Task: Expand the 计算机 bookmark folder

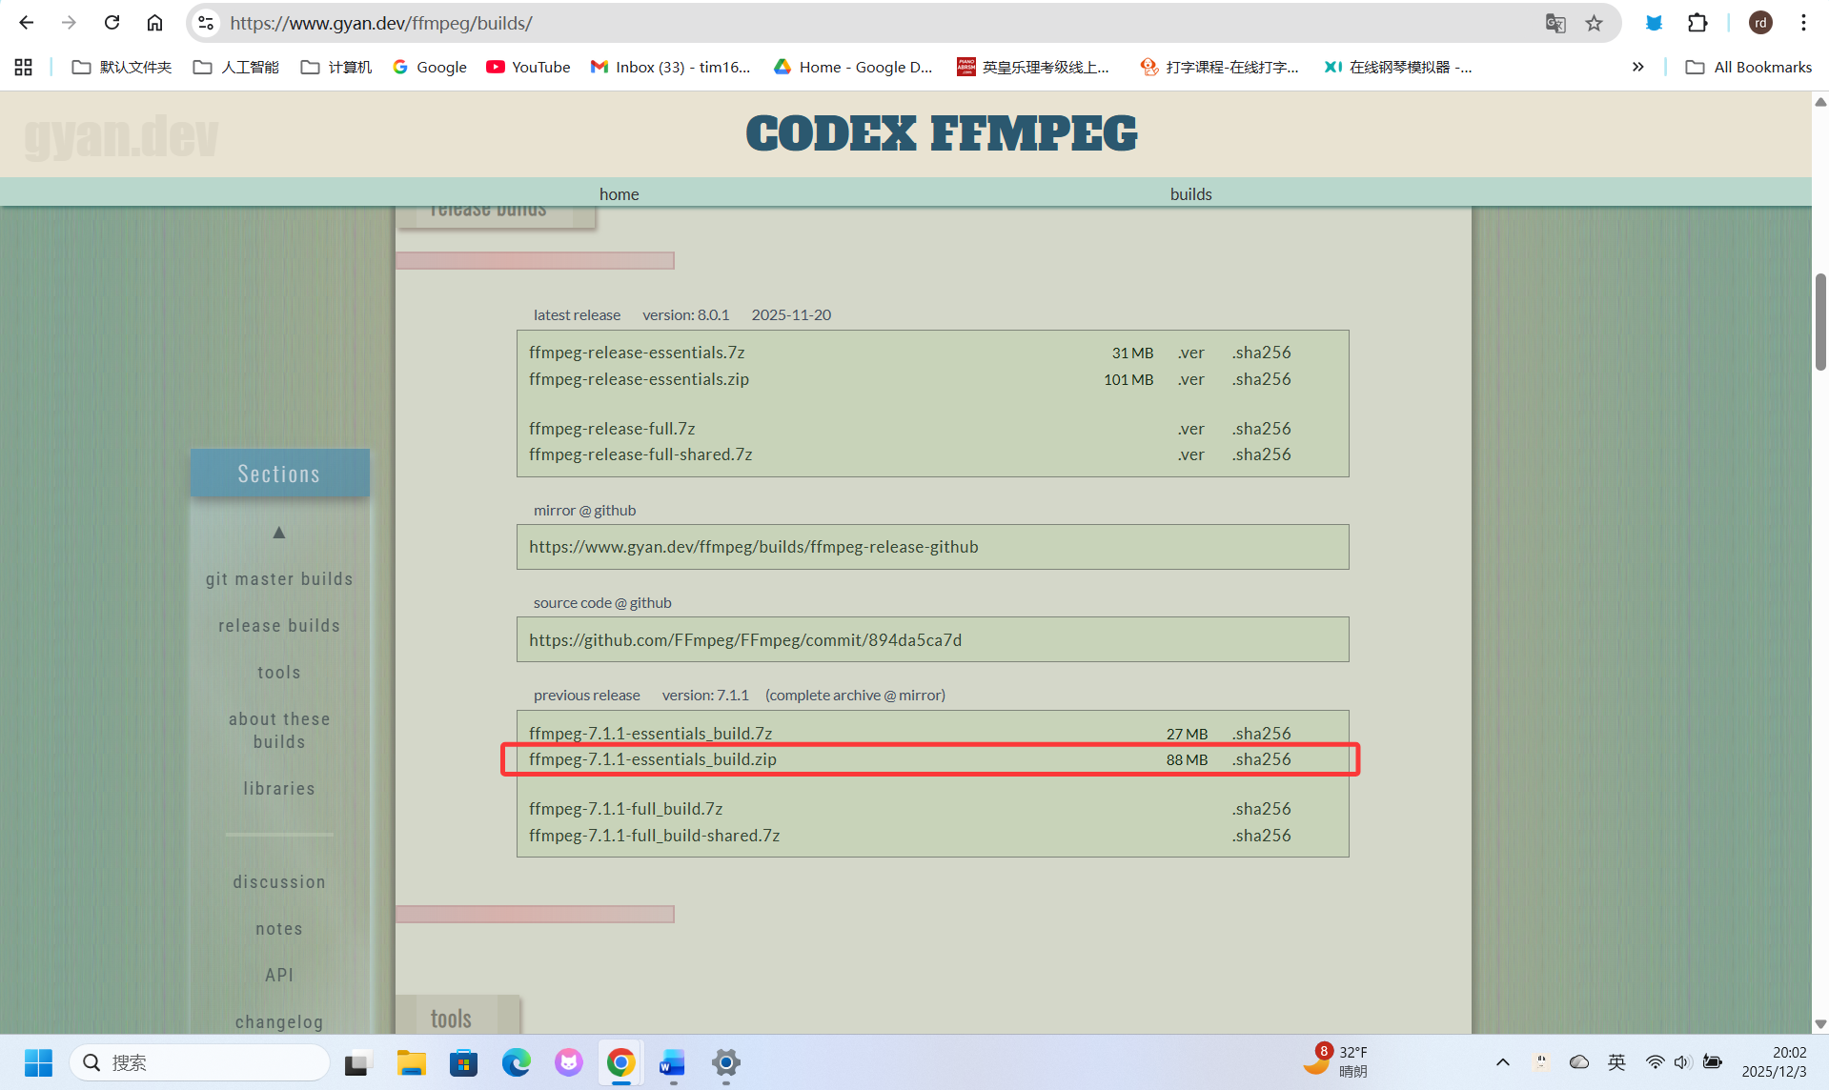Action: (x=336, y=67)
